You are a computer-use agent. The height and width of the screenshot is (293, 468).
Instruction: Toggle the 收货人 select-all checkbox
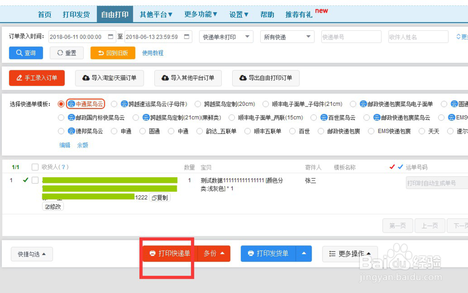(x=35, y=167)
